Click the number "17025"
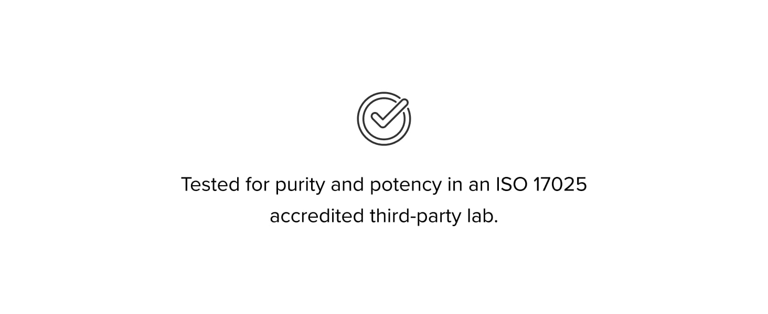Screen dimensions: 768x314 (x=560, y=185)
